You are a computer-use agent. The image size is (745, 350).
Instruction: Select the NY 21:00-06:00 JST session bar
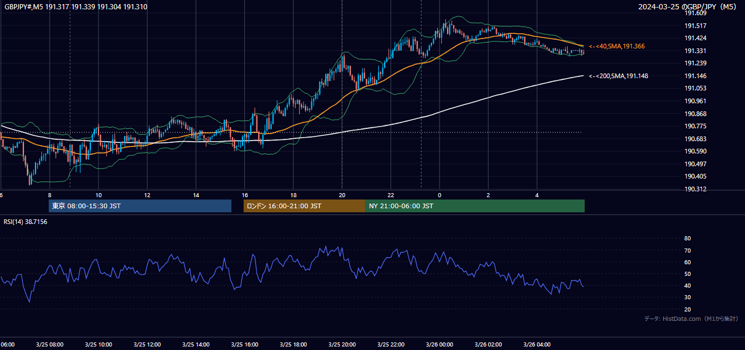coord(475,206)
